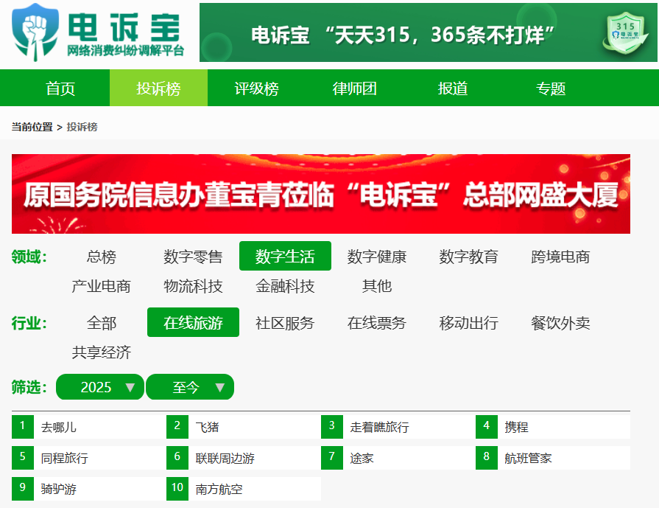
Task: Open the 律师团 navigation tab
Action: click(x=354, y=88)
